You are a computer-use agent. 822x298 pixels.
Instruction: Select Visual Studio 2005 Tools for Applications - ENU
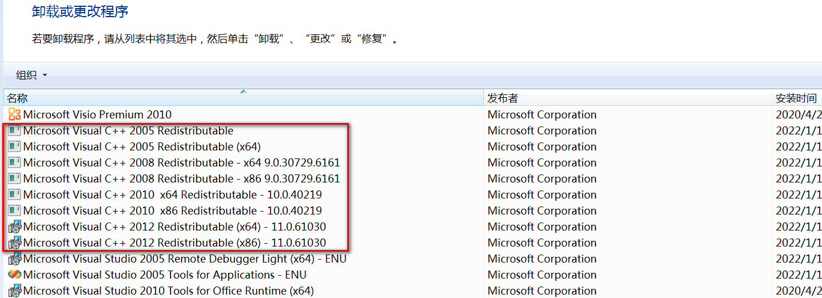pos(165,275)
